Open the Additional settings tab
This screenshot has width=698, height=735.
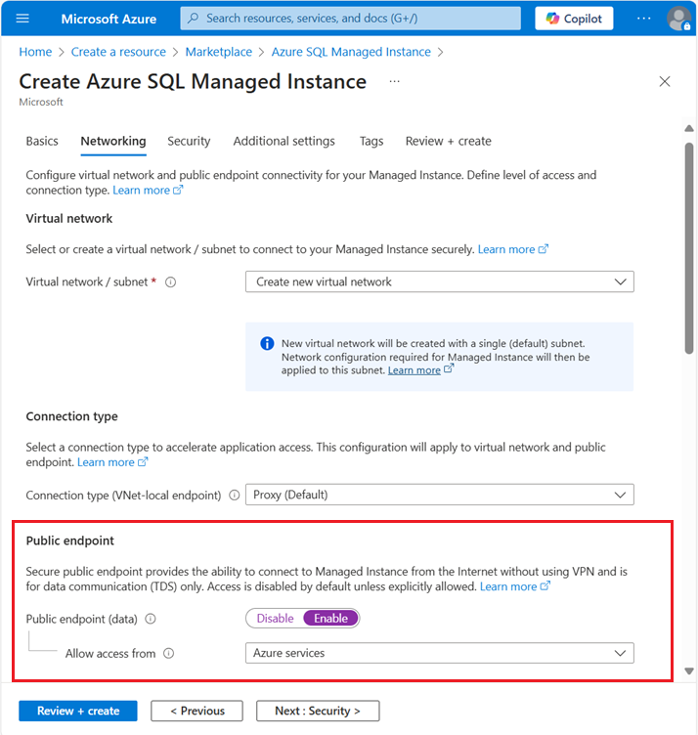coord(284,141)
